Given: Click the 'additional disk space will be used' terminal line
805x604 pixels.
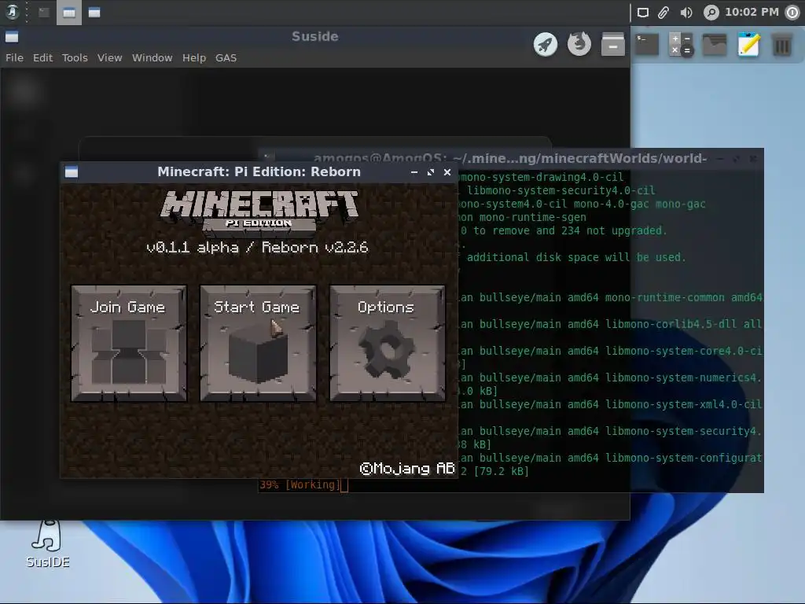Looking at the screenshot, I should pos(576,257).
